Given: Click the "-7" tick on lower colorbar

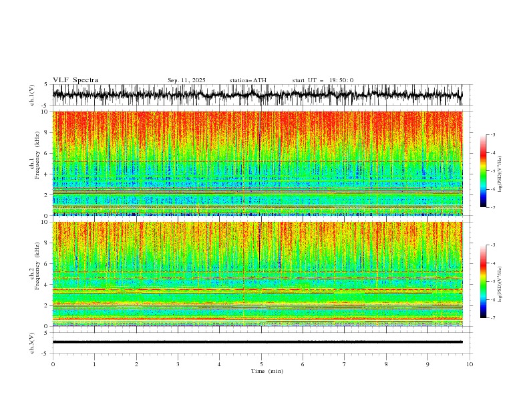Looking at the screenshot, I should [x=492, y=318].
